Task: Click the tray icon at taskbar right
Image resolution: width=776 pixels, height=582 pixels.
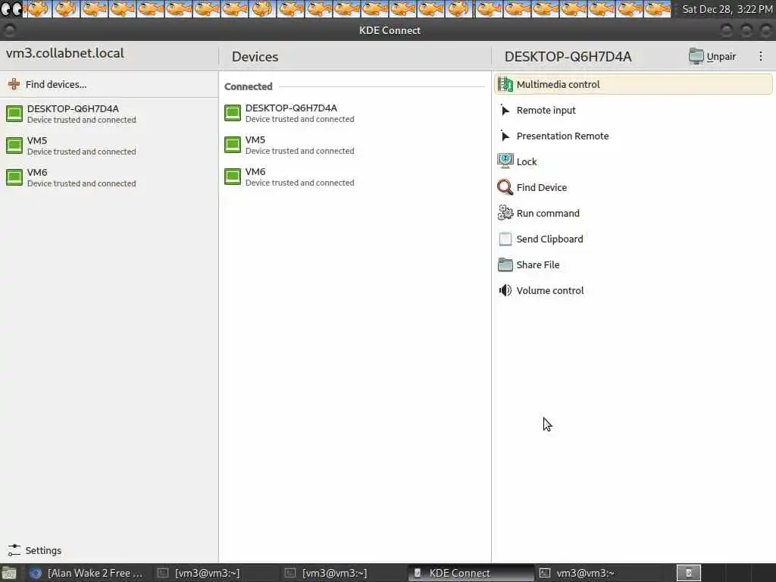Action: click(688, 573)
